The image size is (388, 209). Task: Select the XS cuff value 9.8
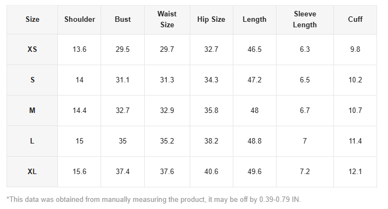(355, 50)
